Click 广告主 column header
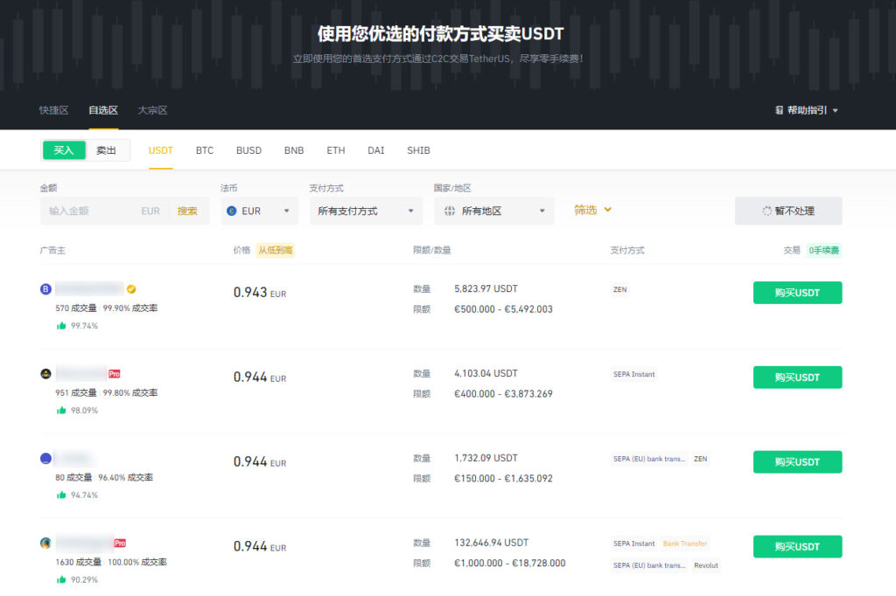The height and width of the screenshot is (596, 896). coord(52,250)
